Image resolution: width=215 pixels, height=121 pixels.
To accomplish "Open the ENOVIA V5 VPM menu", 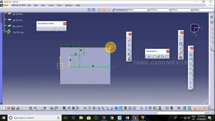I will coord(19,5).
